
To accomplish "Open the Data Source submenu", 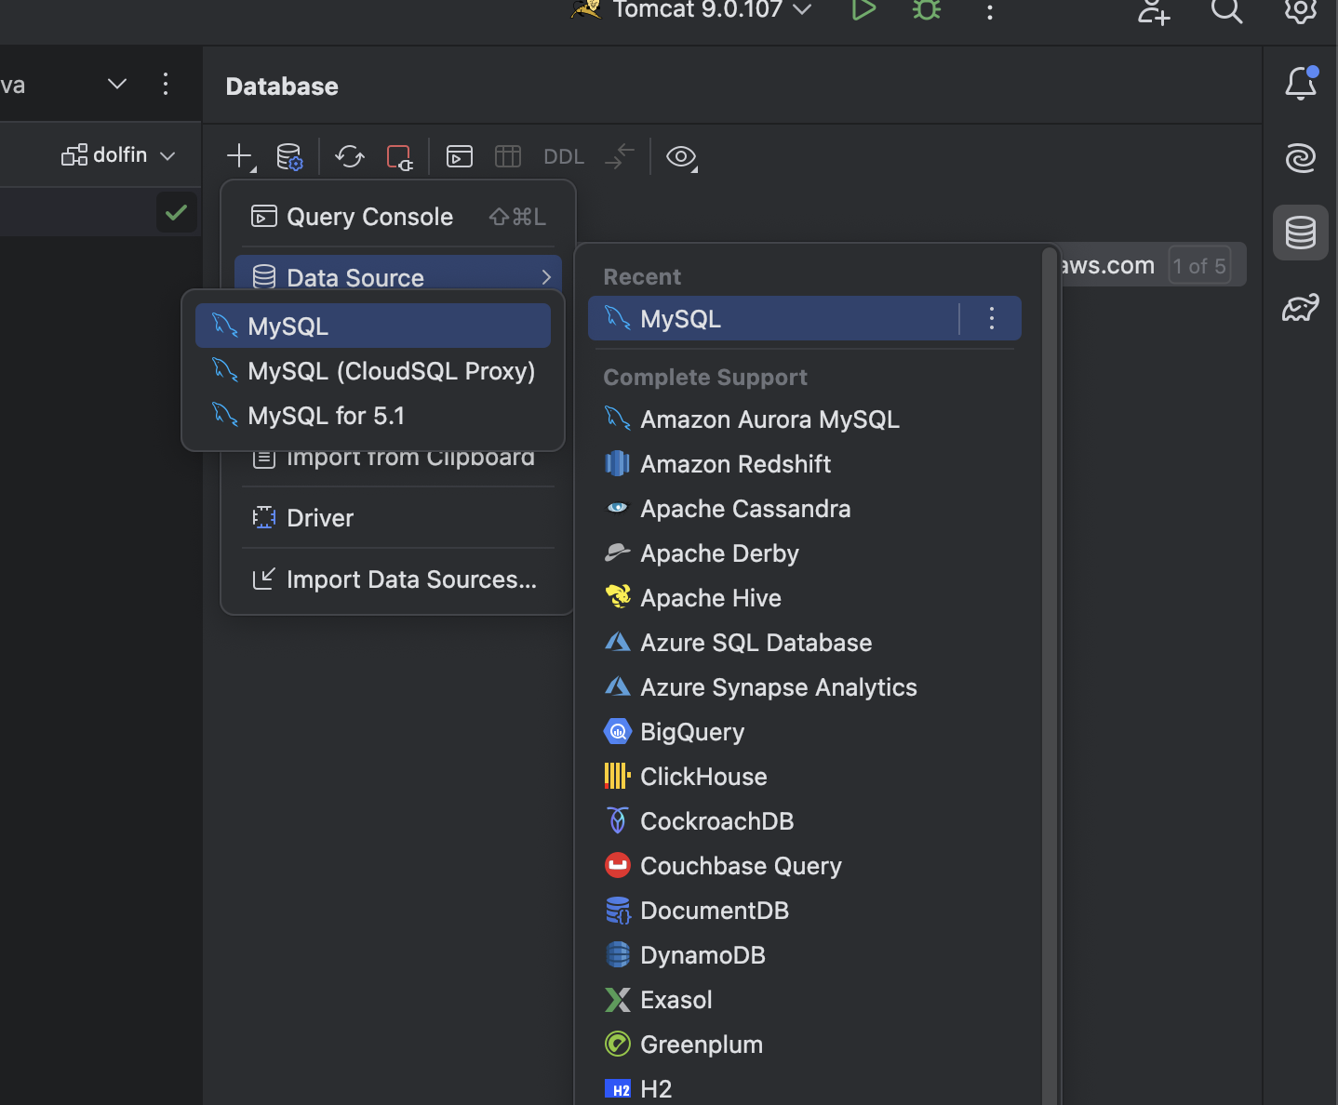I will (x=398, y=276).
